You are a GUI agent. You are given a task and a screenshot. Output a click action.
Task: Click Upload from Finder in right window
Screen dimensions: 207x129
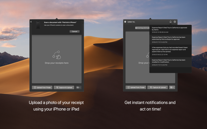136,87
